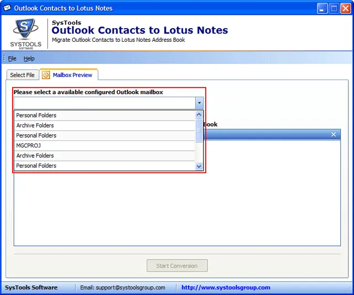Image resolution: width=354 pixels, height=295 pixels.
Task: Click the dropdown arrow of the mailbox combo box
Action: 199,103
